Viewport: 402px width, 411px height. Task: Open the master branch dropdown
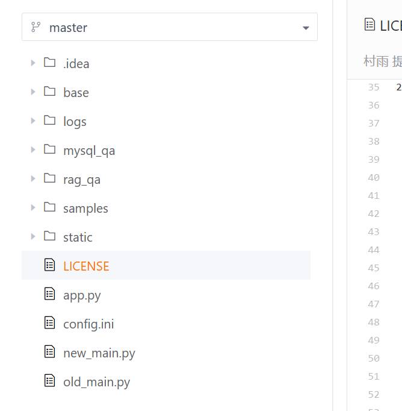170,27
